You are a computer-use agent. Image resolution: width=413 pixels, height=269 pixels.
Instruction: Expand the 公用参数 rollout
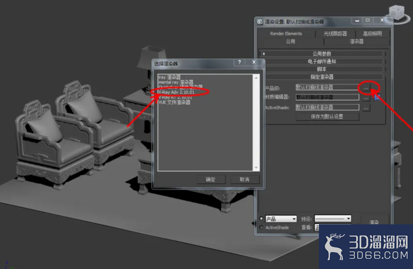322,54
